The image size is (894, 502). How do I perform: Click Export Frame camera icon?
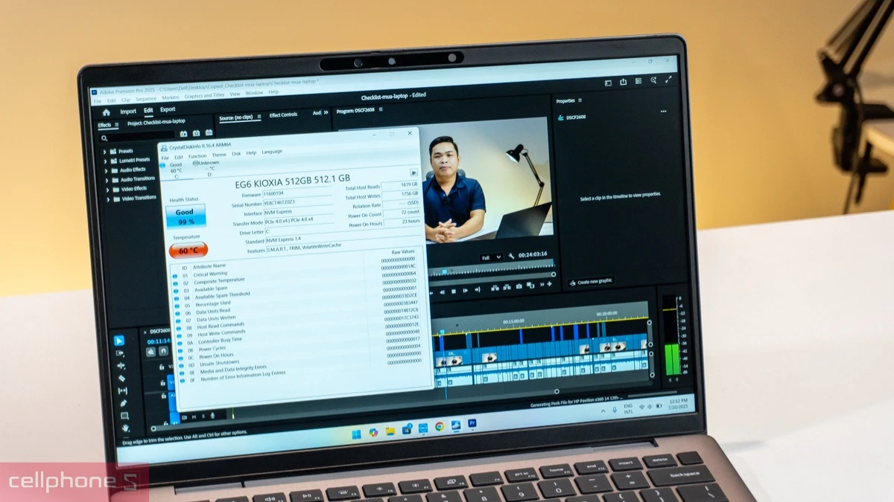click(519, 286)
